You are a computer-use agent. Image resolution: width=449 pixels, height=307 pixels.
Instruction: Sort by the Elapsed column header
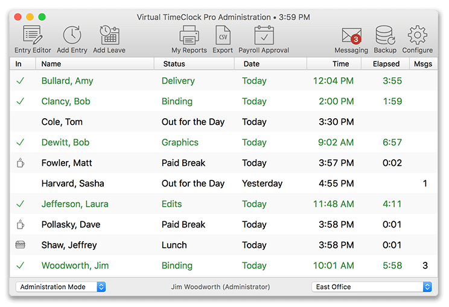386,64
